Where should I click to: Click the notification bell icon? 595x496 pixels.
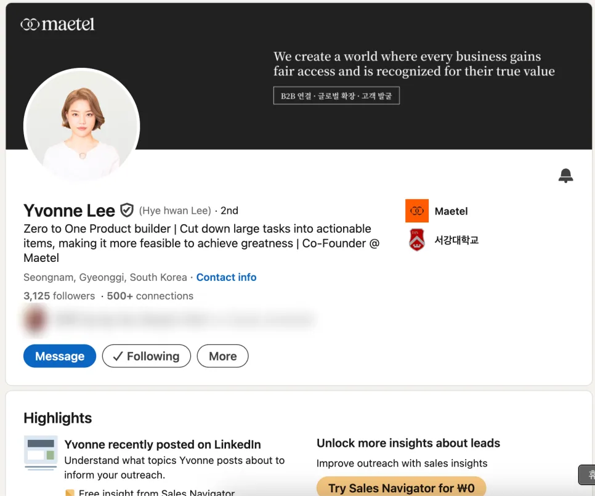click(565, 176)
